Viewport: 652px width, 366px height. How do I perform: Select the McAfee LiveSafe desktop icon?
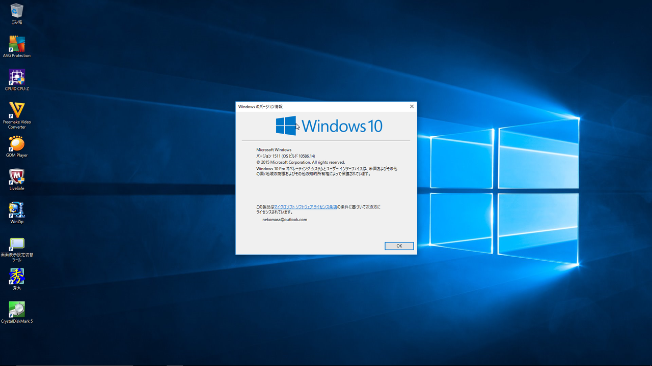tap(17, 179)
